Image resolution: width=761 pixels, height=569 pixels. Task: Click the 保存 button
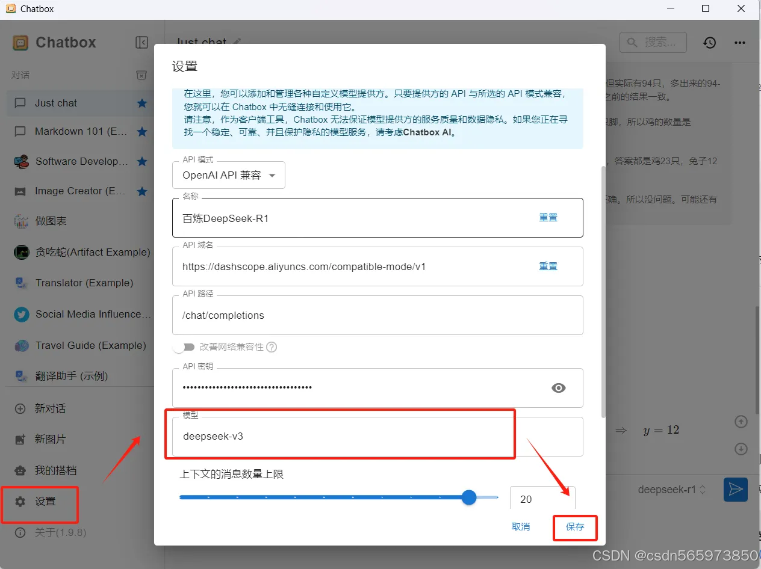click(x=575, y=527)
